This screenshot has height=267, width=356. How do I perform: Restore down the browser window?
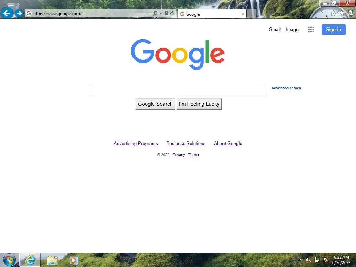[334, 3]
